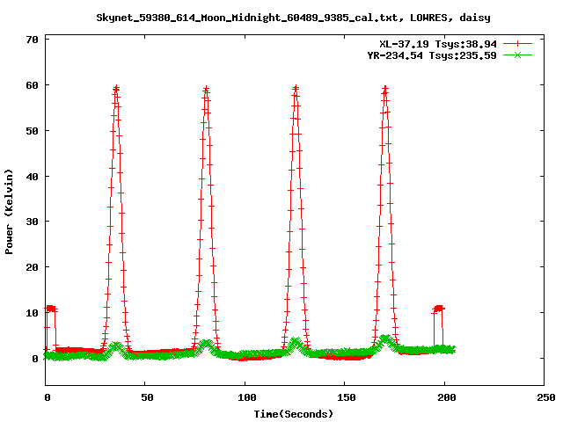
Task: Click the x-axis tick label 150
Action: coord(347,397)
